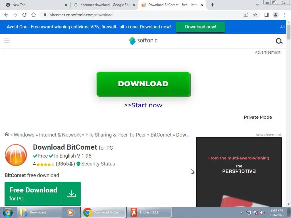This screenshot has width=291, height=218.
Task: Close the Google Search tab
Action: 134,5
